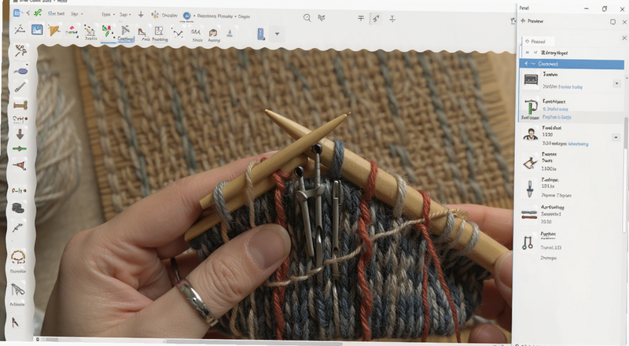Select the orange triangular fabric tool icon
Screen dimensions: 629x346
(x=53, y=30)
